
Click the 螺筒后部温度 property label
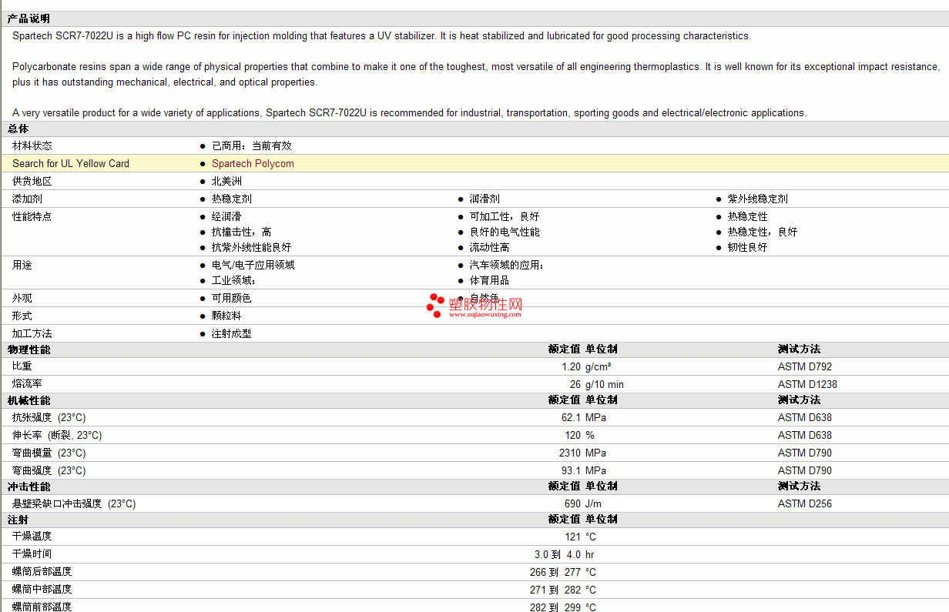point(42,571)
